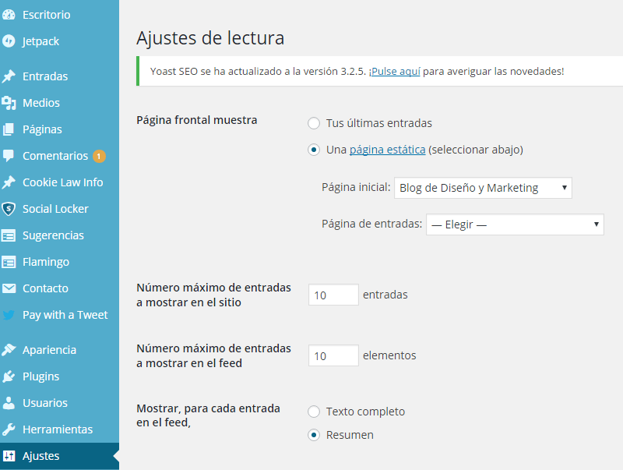The width and height of the screenshot is (623, 470).
Task: Choose 'Texto completo' feed option
Action: pos(314,412)
